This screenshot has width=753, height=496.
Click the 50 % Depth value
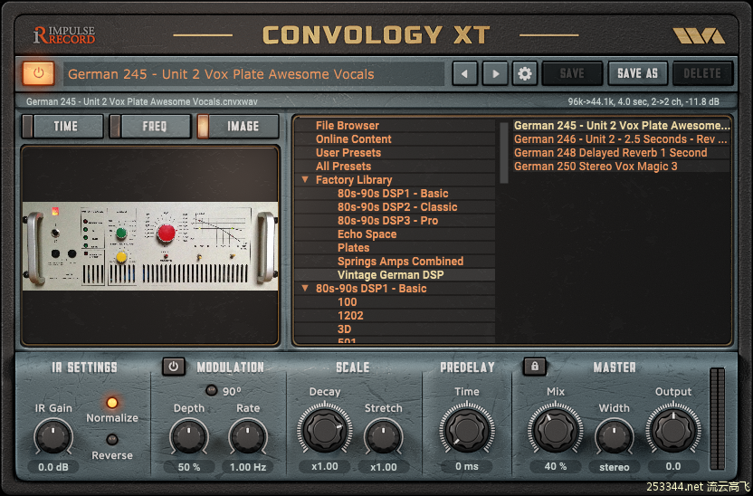click(x=189, y=467)
